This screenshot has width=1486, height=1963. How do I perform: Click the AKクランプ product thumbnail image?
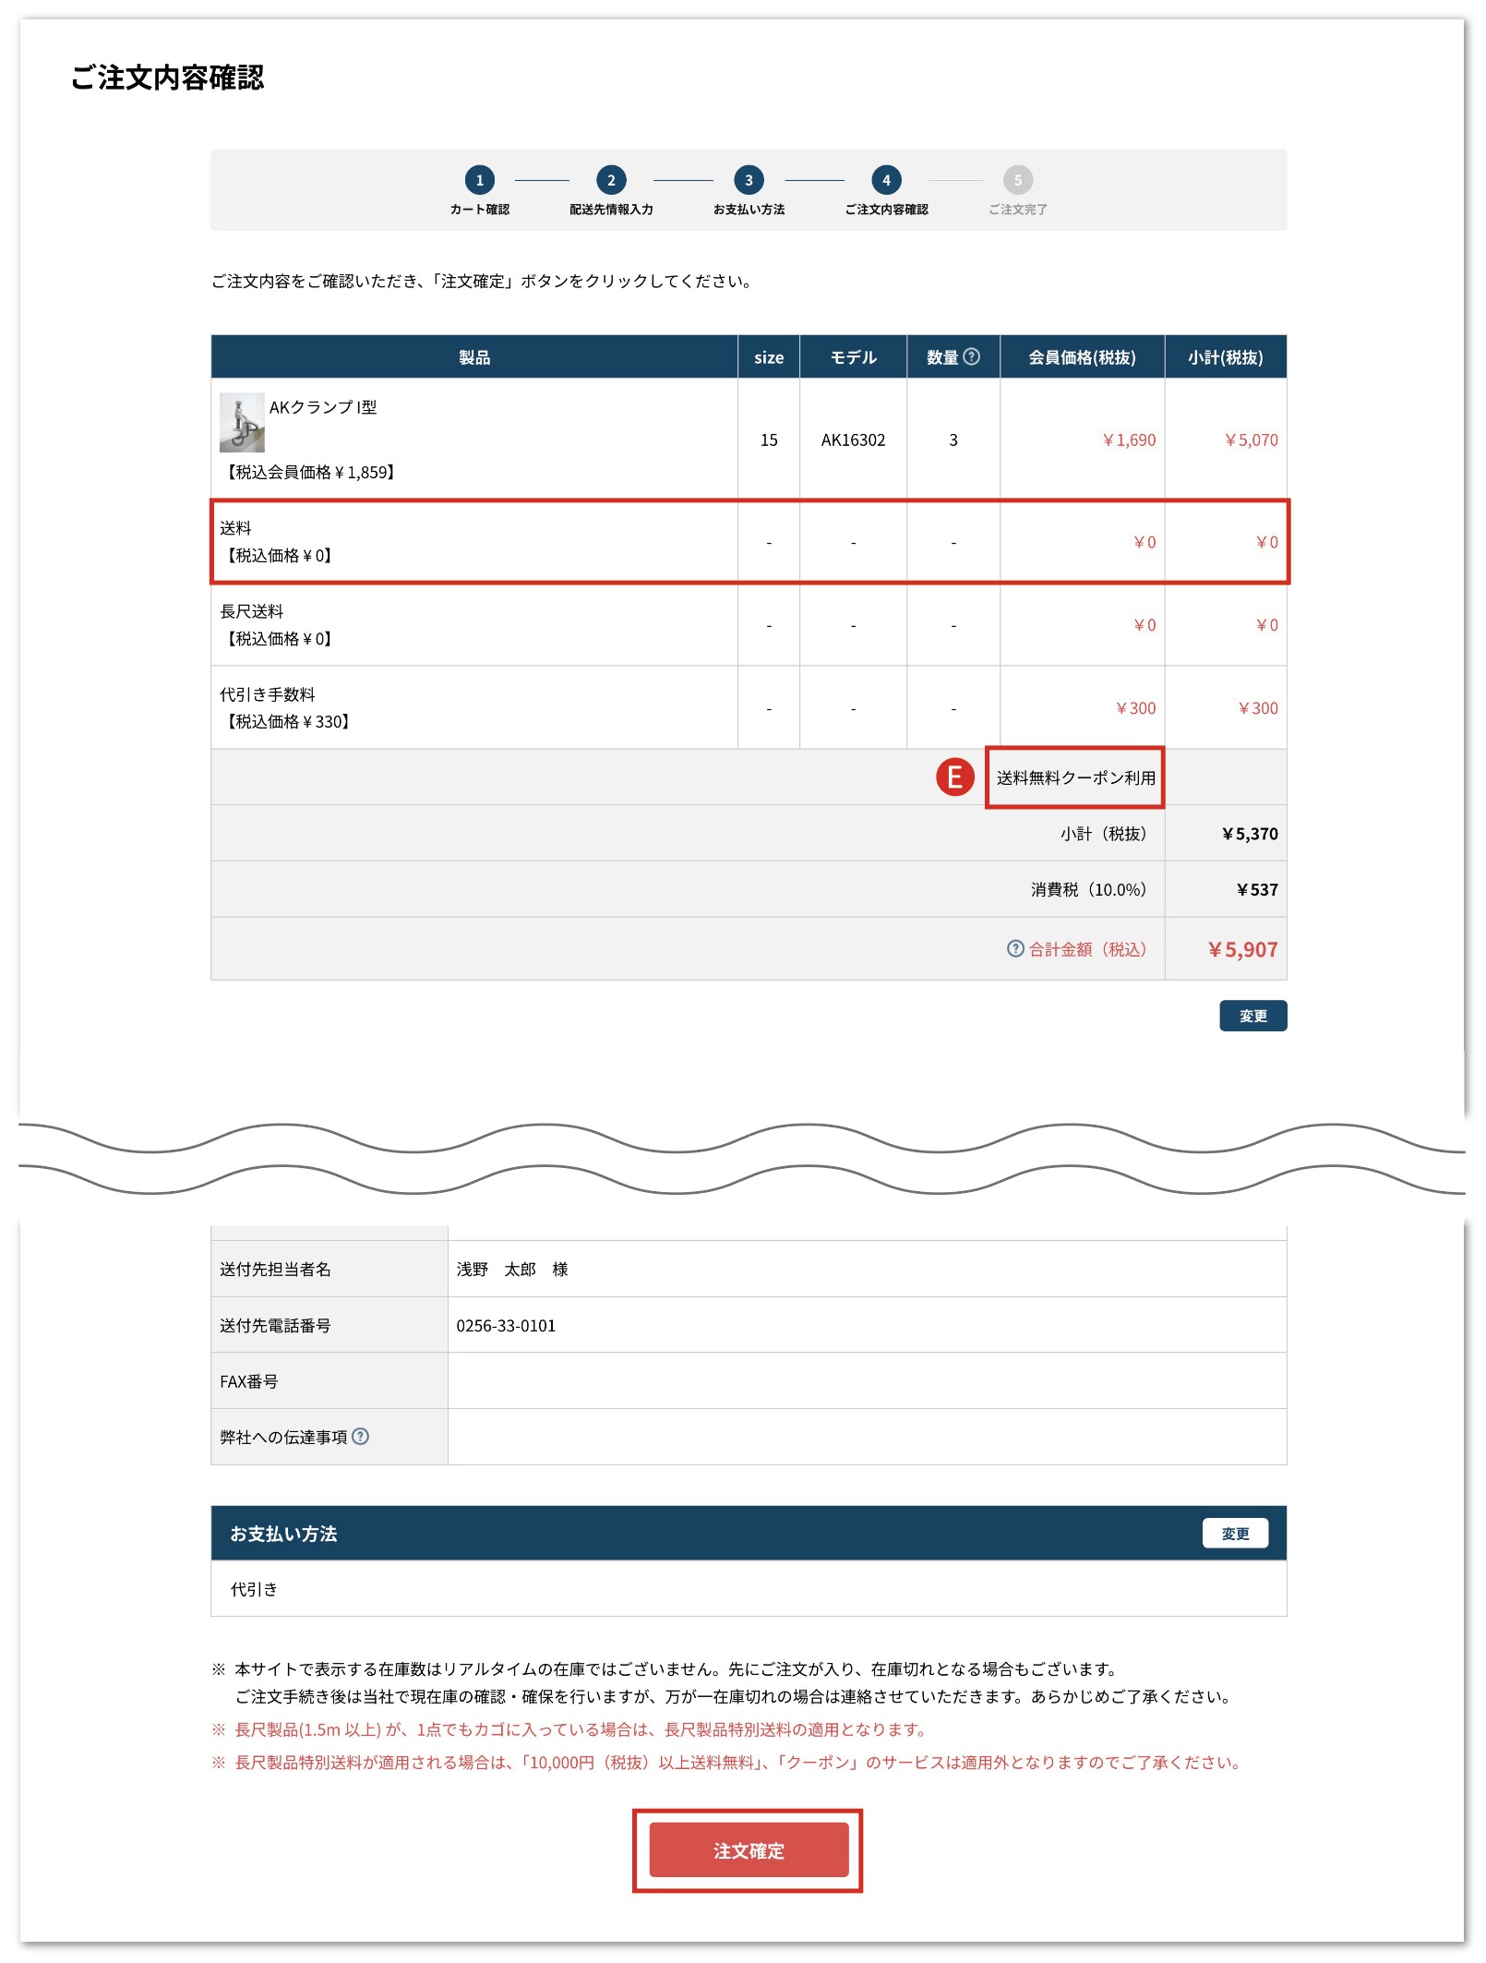click(x=242, y=423)
